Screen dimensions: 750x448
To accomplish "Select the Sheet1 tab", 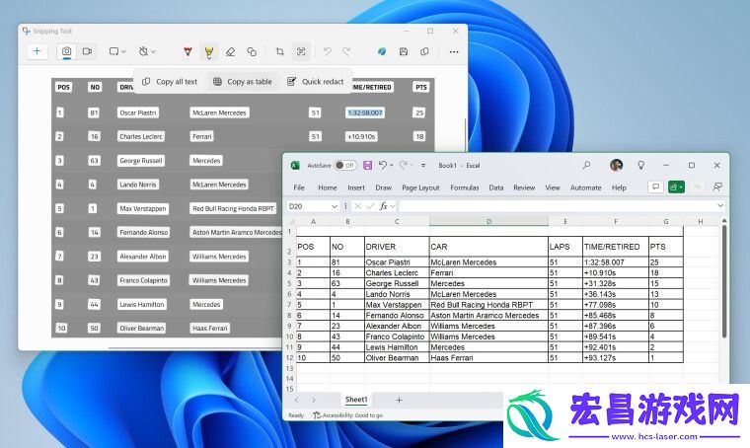I will click(356, 400).
